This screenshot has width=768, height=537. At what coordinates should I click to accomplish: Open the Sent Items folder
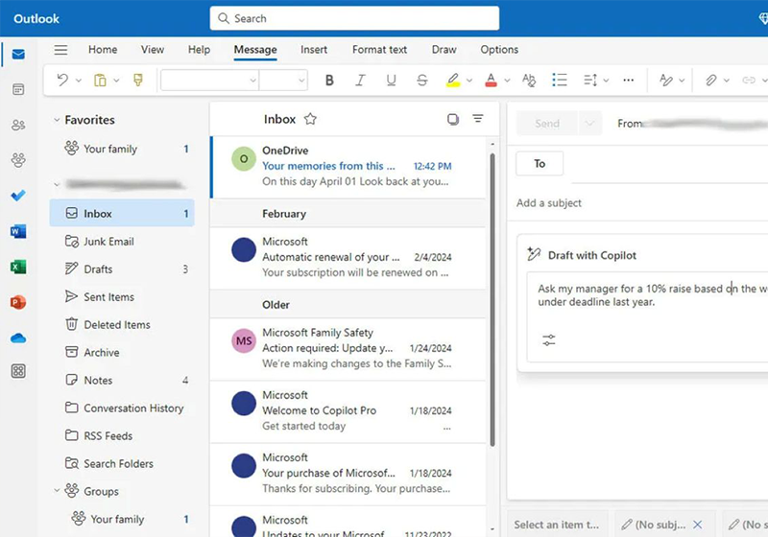click(122, 297)
